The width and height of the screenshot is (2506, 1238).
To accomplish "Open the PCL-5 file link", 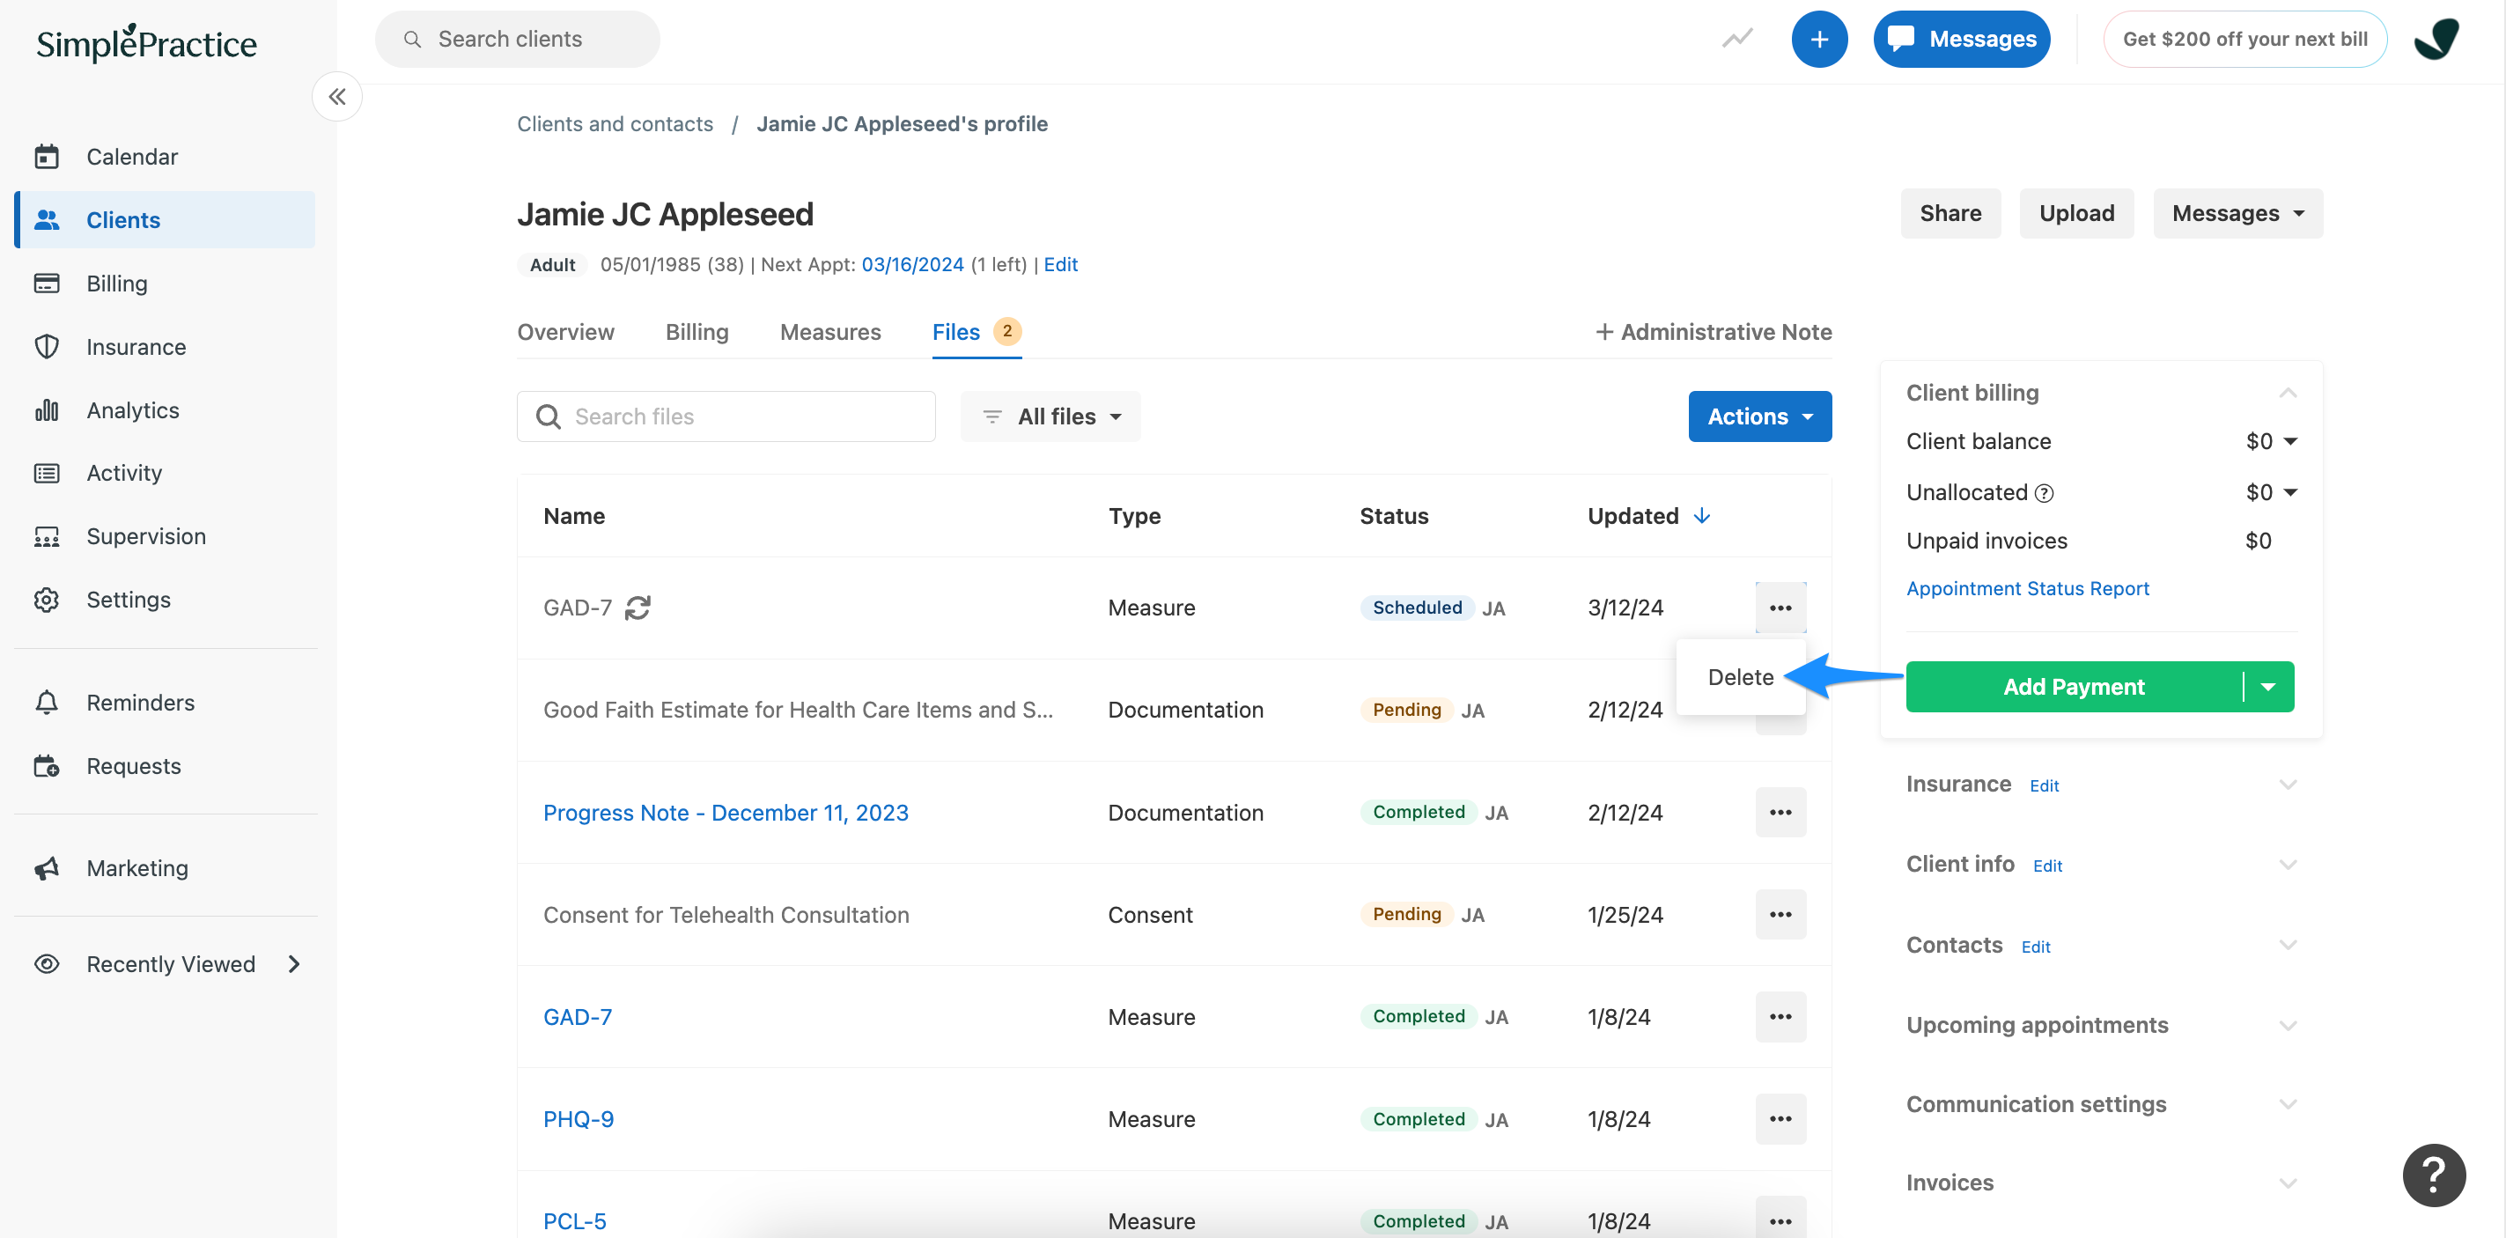I will click(x=574, y=1220).
